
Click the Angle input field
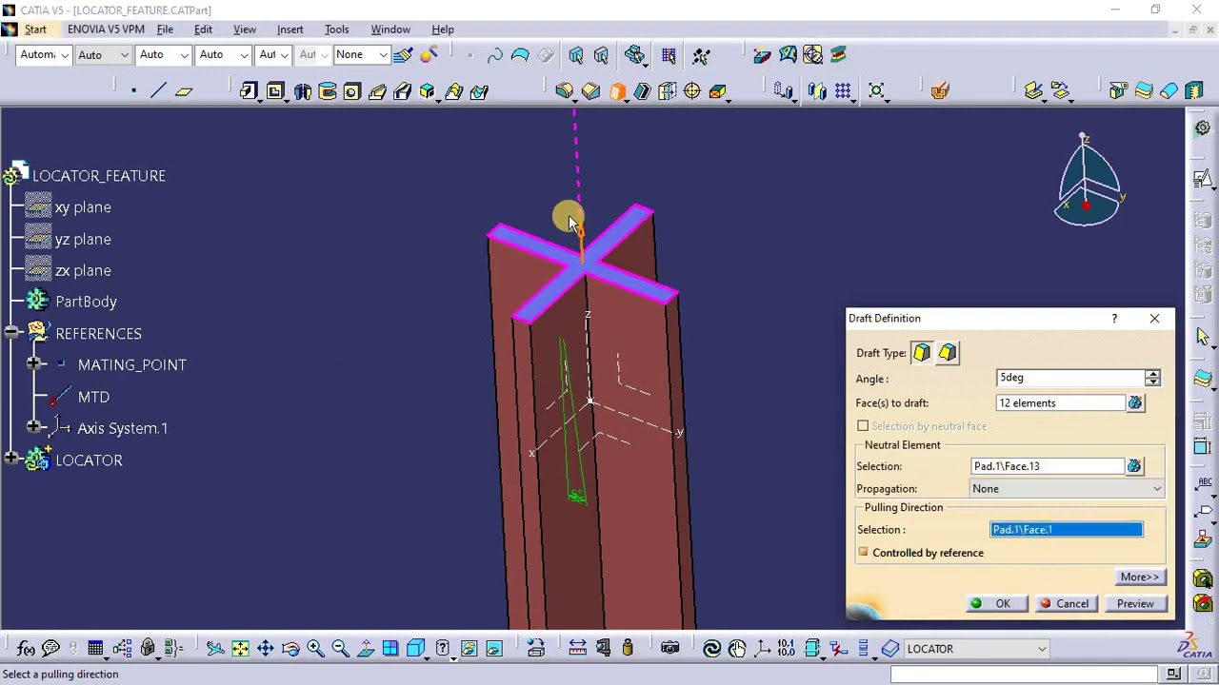coord(1070,378)
